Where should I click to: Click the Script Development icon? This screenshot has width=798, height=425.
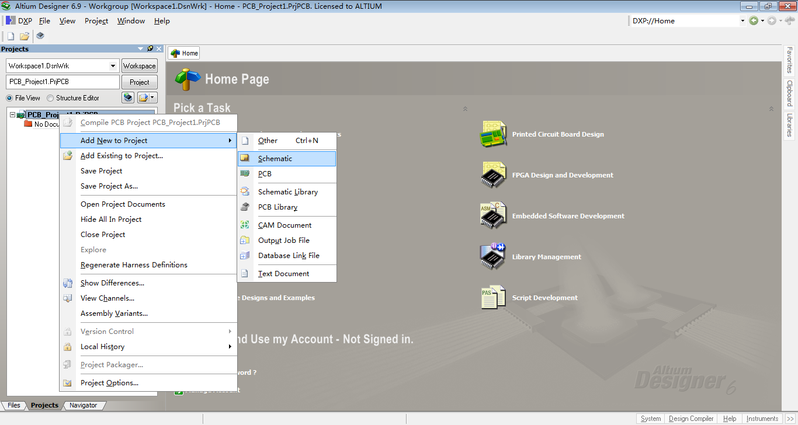coord(493,297)
